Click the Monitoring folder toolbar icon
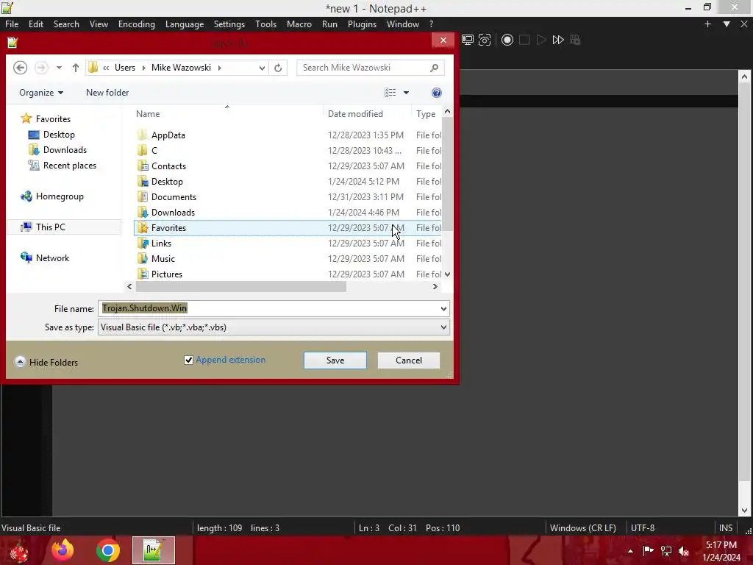 (467, 40)
